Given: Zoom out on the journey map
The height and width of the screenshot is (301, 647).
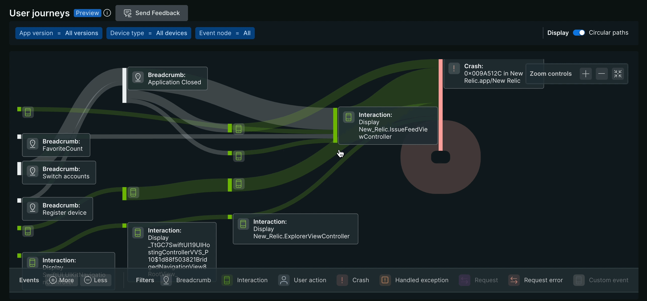Looking at the screenshot, I should tap(602, 73).
